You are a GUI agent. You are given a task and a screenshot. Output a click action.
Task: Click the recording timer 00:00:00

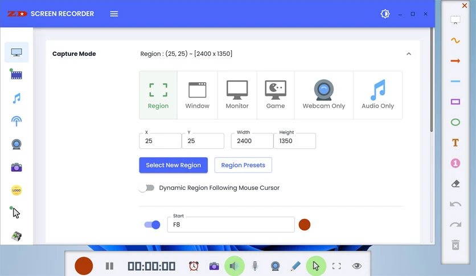click(151, 266)
